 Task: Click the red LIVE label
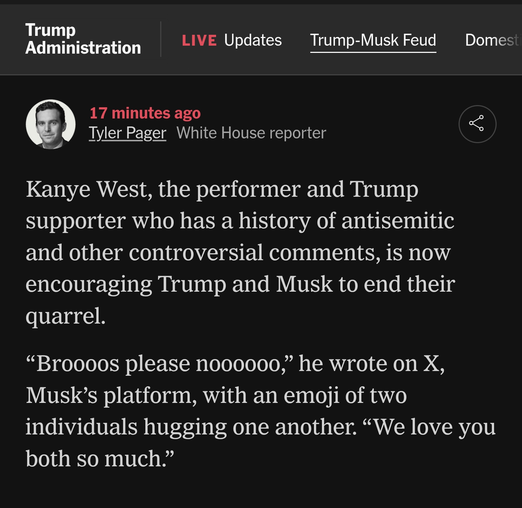[199, 41]
